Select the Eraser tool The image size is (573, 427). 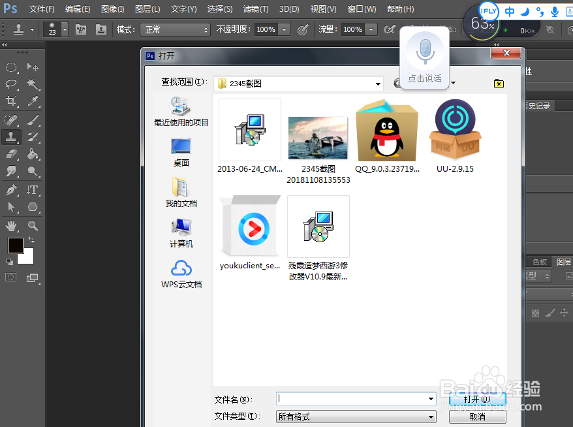coord(11,154)
